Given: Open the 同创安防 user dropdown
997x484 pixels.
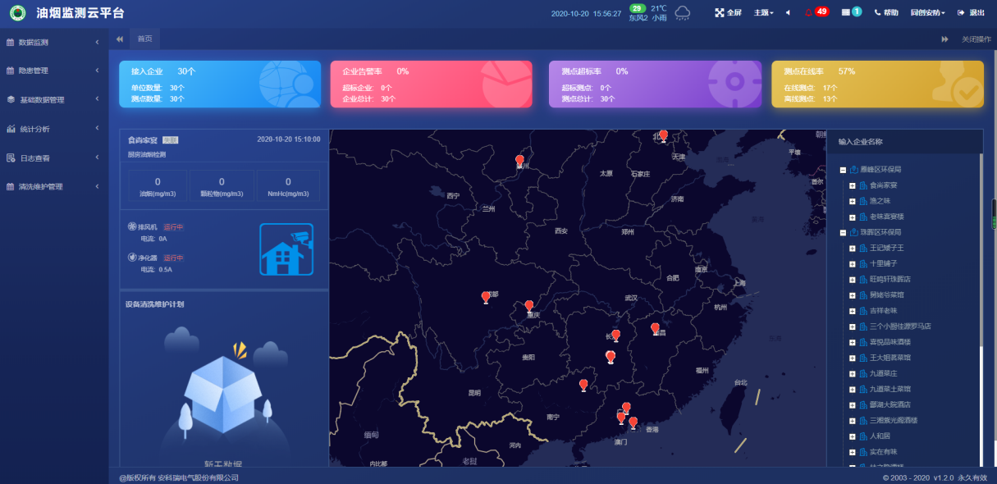Looking at the screenshot, I should (927, 12).
